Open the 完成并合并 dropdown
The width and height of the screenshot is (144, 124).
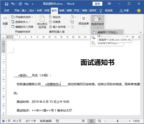click(98, 22)
